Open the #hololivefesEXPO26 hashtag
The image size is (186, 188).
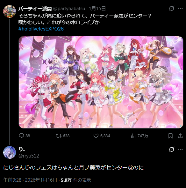(41, 29)
